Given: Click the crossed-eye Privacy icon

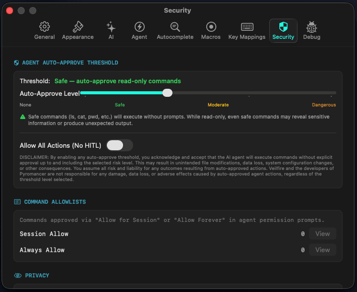Looking at the screenshot, I should (x=18, y=275).
